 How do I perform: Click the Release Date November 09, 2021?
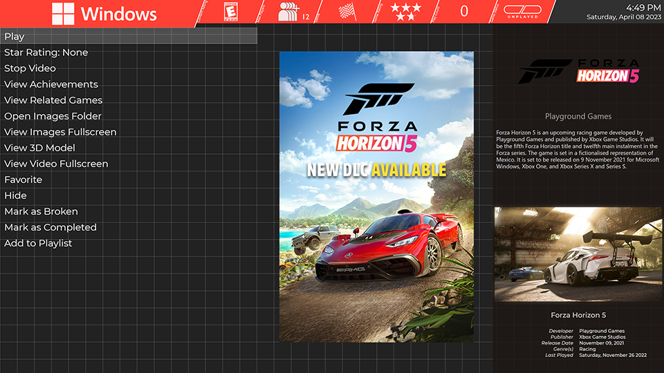601,343
